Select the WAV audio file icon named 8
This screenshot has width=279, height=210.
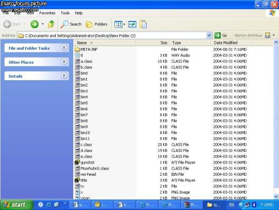coord(77,55)
